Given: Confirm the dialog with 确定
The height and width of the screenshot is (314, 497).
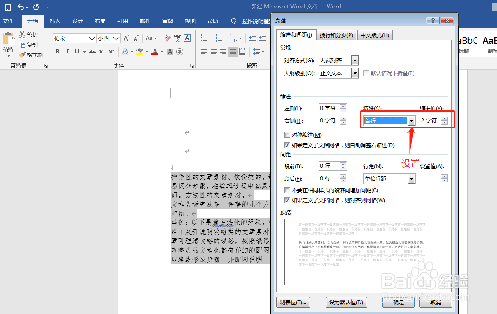Looking at the screenshot, I should click(399, 303).
